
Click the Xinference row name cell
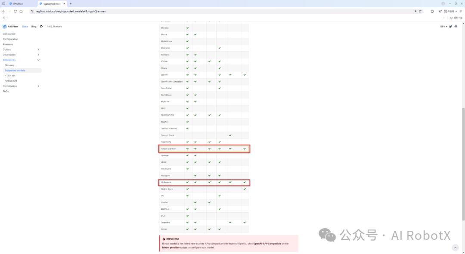172,182
